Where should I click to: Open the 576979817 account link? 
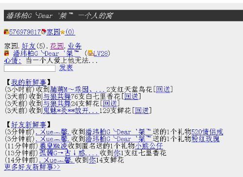click(25, 32)
